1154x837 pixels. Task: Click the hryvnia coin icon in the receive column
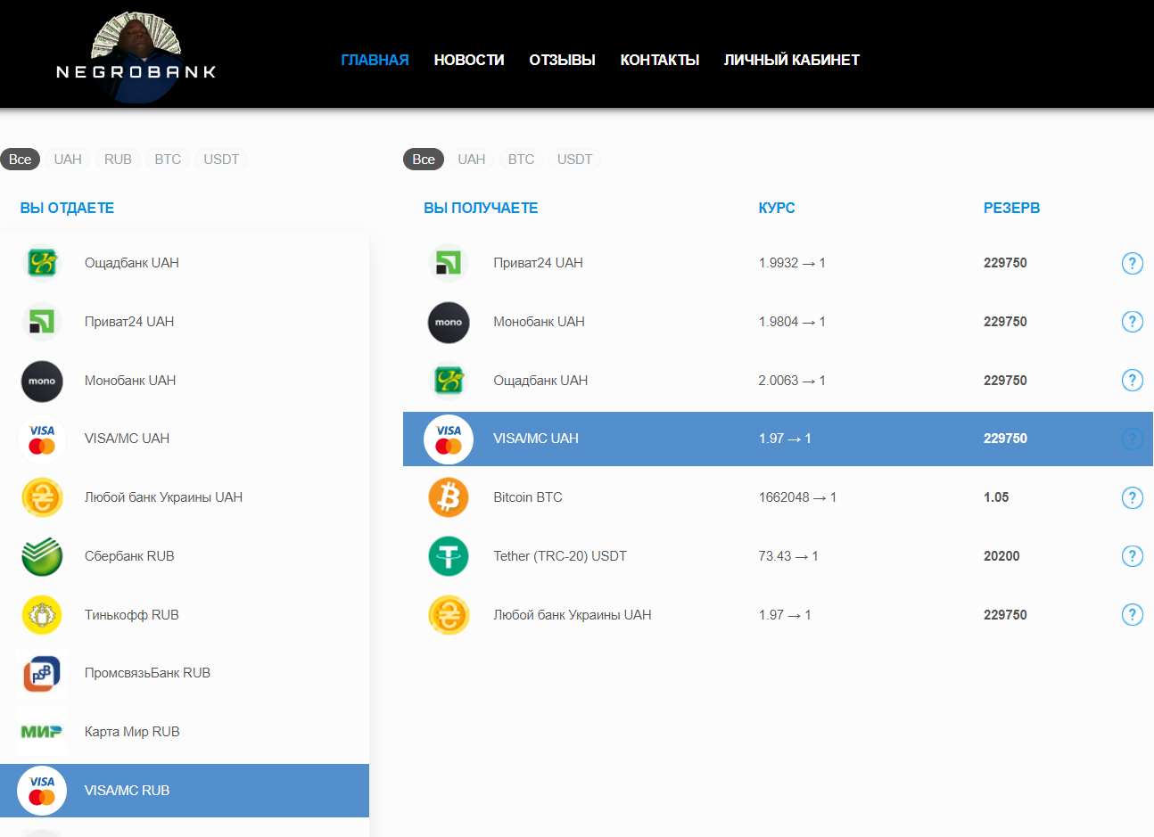point(449,615)
